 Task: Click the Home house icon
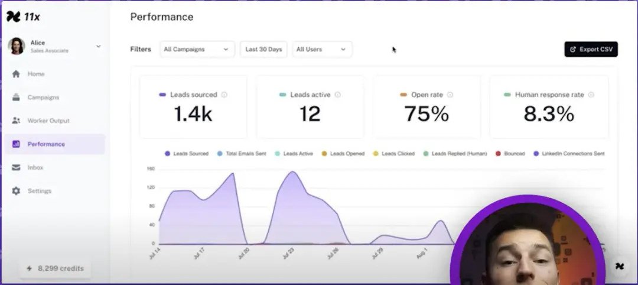[16, 74]
